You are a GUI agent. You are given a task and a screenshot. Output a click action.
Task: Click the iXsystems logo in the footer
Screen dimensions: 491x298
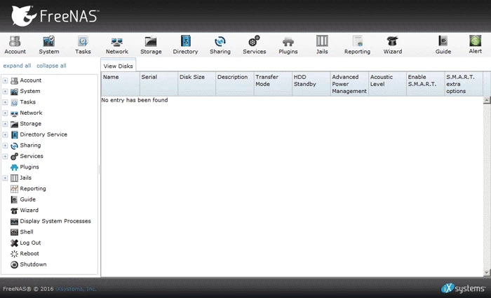click(463, 288)
